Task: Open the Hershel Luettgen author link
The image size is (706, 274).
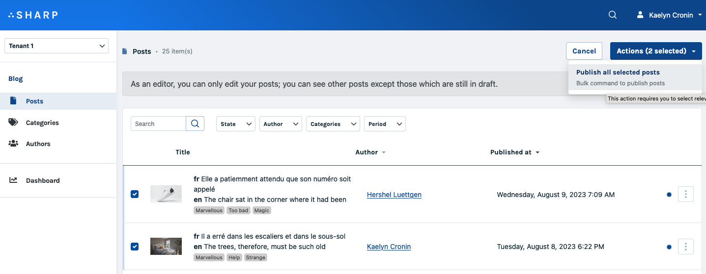Action: click(394, 195)
